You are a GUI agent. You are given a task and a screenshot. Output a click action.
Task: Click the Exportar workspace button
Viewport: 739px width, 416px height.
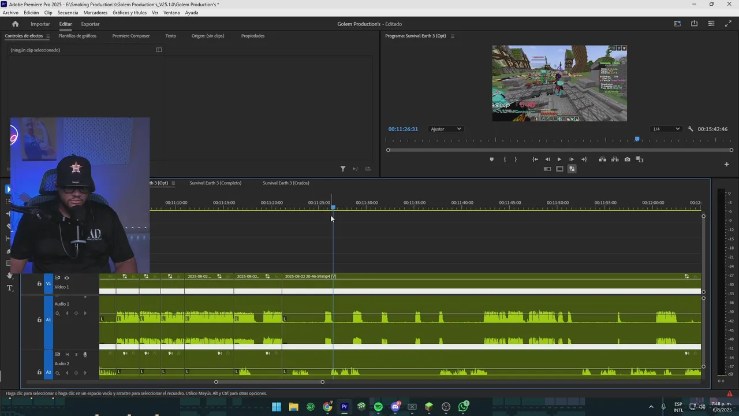point(90,24)
